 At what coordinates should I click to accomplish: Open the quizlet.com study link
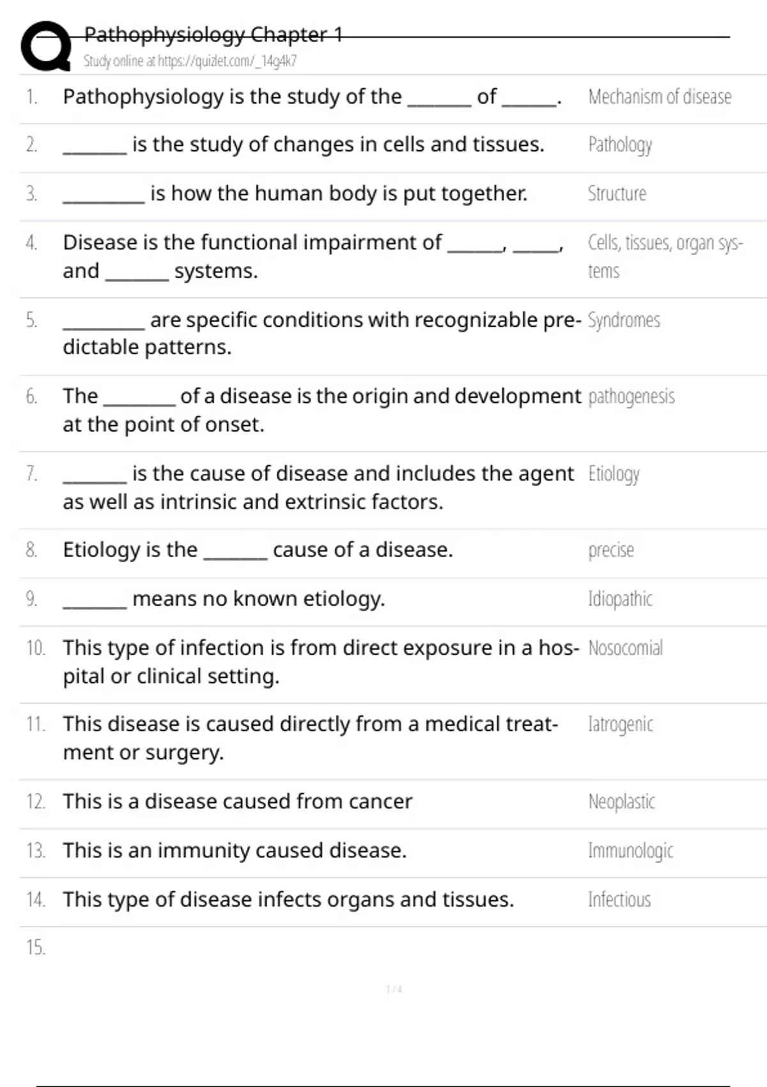coord(190,61)
